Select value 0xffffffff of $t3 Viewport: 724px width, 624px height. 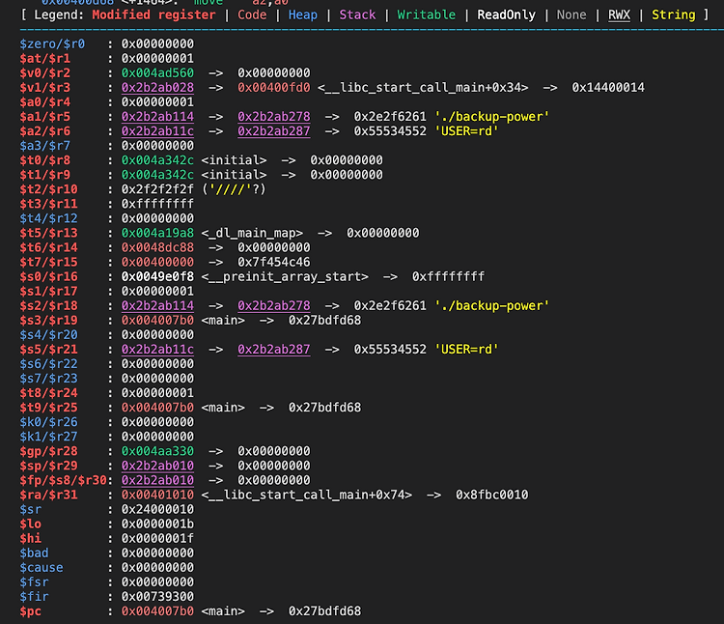[157, 204]
